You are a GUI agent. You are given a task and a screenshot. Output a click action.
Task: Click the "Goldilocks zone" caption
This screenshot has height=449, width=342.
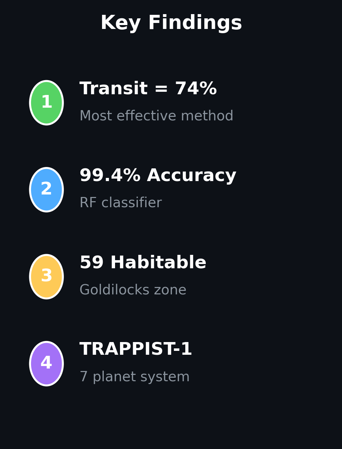[133, 290]
